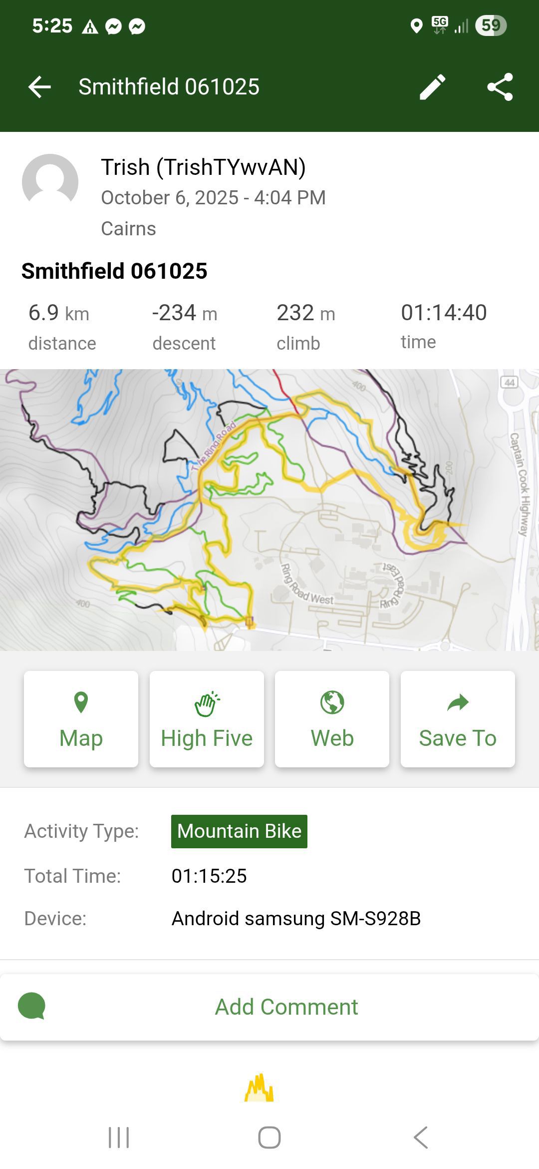Tap Add Comment
539x1169 pixels.
[x=286, y=1007]
